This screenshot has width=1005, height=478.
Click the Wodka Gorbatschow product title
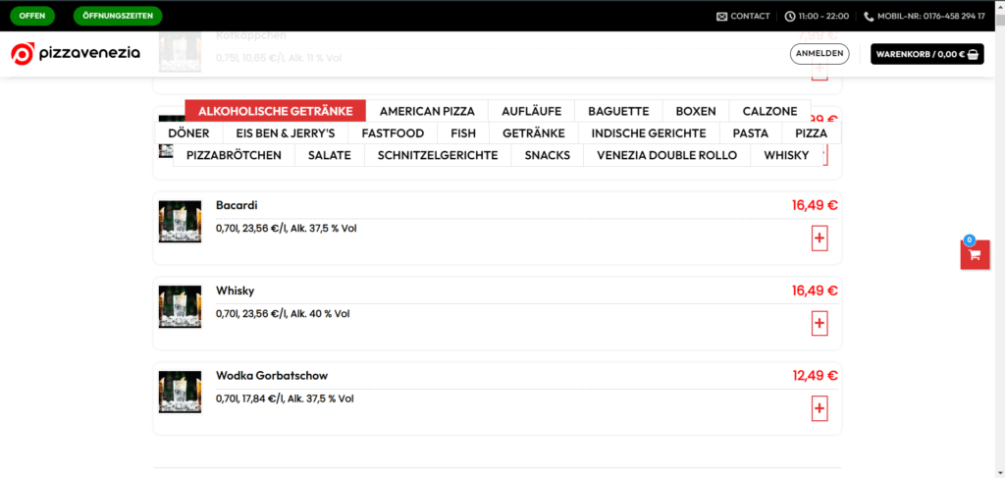tap(272, 376)
